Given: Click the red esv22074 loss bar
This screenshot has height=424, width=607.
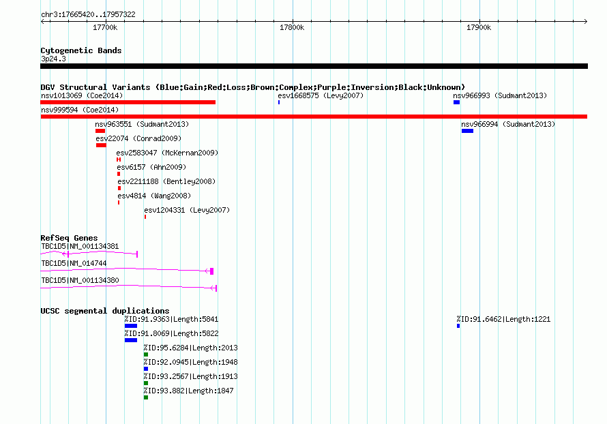Looking at the screenshot, I should (x=102, y=145).
